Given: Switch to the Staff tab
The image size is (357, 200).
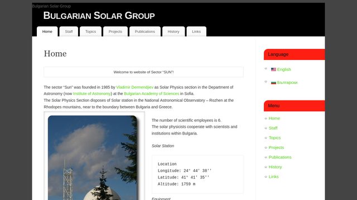Looking at the screenshot, I should 69,32.
